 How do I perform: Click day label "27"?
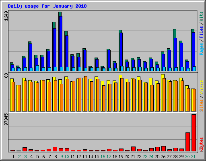(169, 157)
